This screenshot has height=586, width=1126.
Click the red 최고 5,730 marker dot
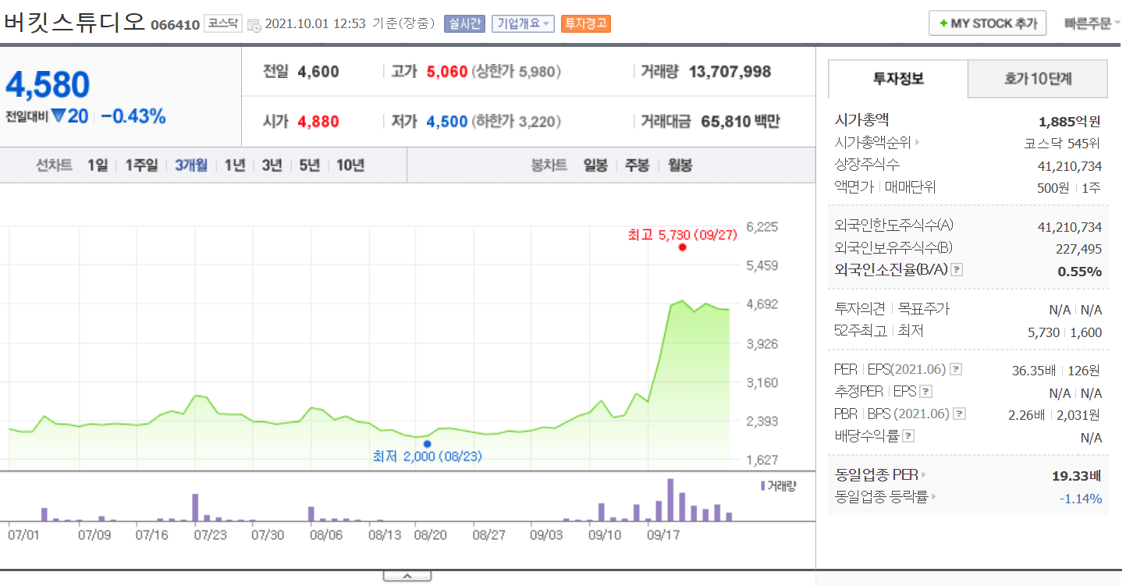click(x=682, y=247)
